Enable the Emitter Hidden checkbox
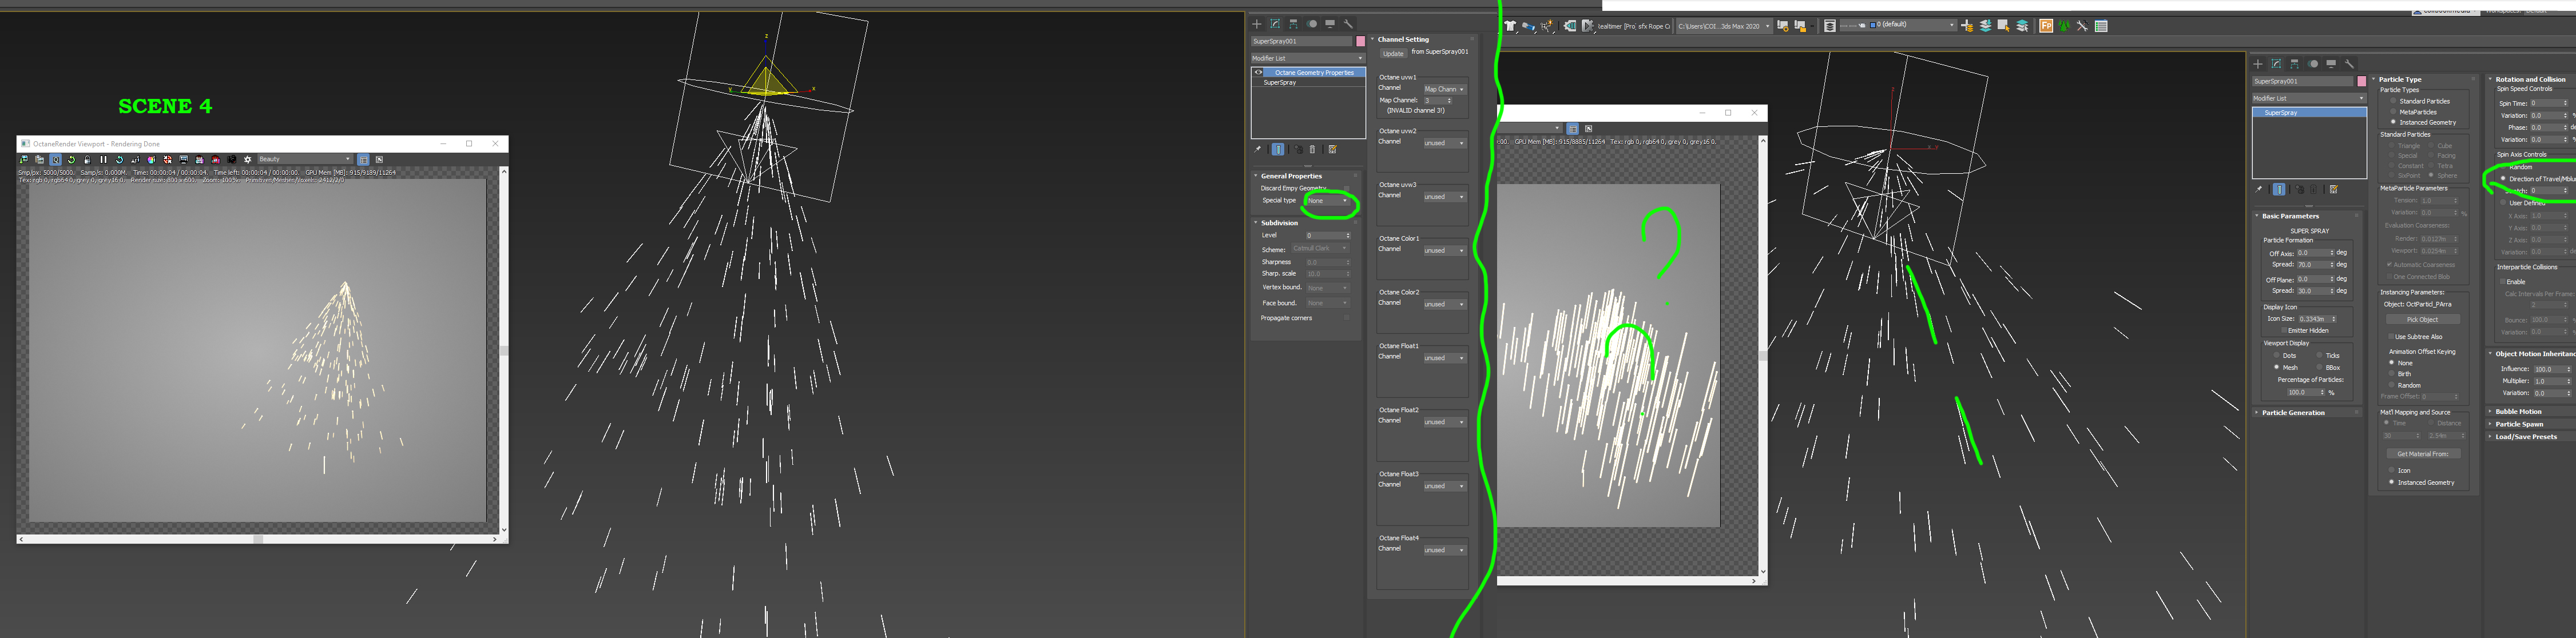The width and height of the screenshot is (2576, 638). [2283, 330]
